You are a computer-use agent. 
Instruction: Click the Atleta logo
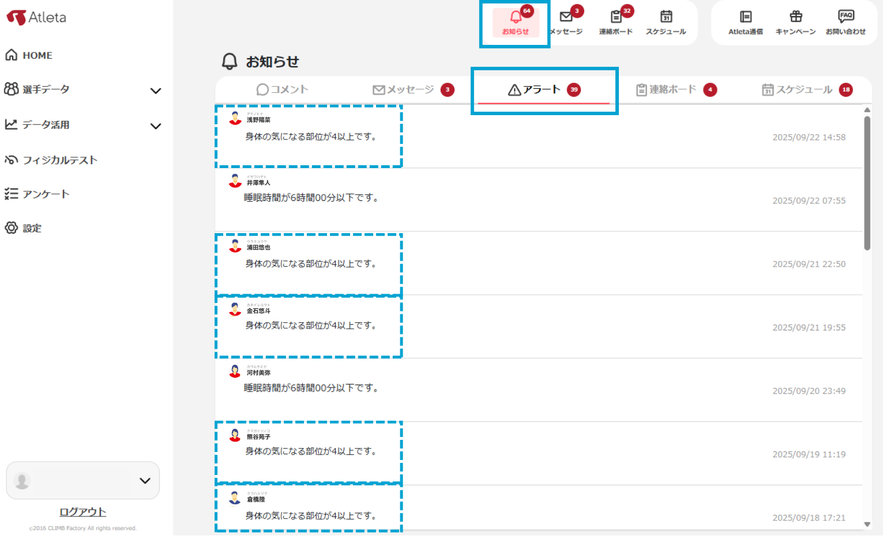(x=37, y=17)
